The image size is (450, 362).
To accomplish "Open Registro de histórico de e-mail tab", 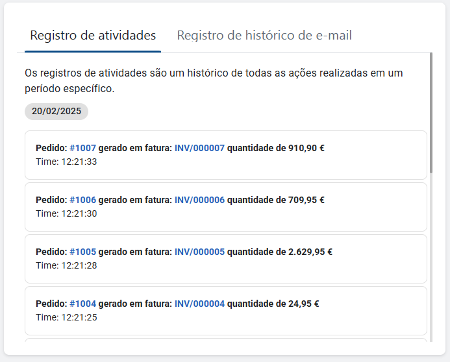I will tap(264, 36).
